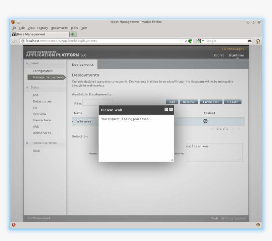This screenshot has width=272, height=241.
Task: Click the red error icon in status bar
Action: [14, 225]
